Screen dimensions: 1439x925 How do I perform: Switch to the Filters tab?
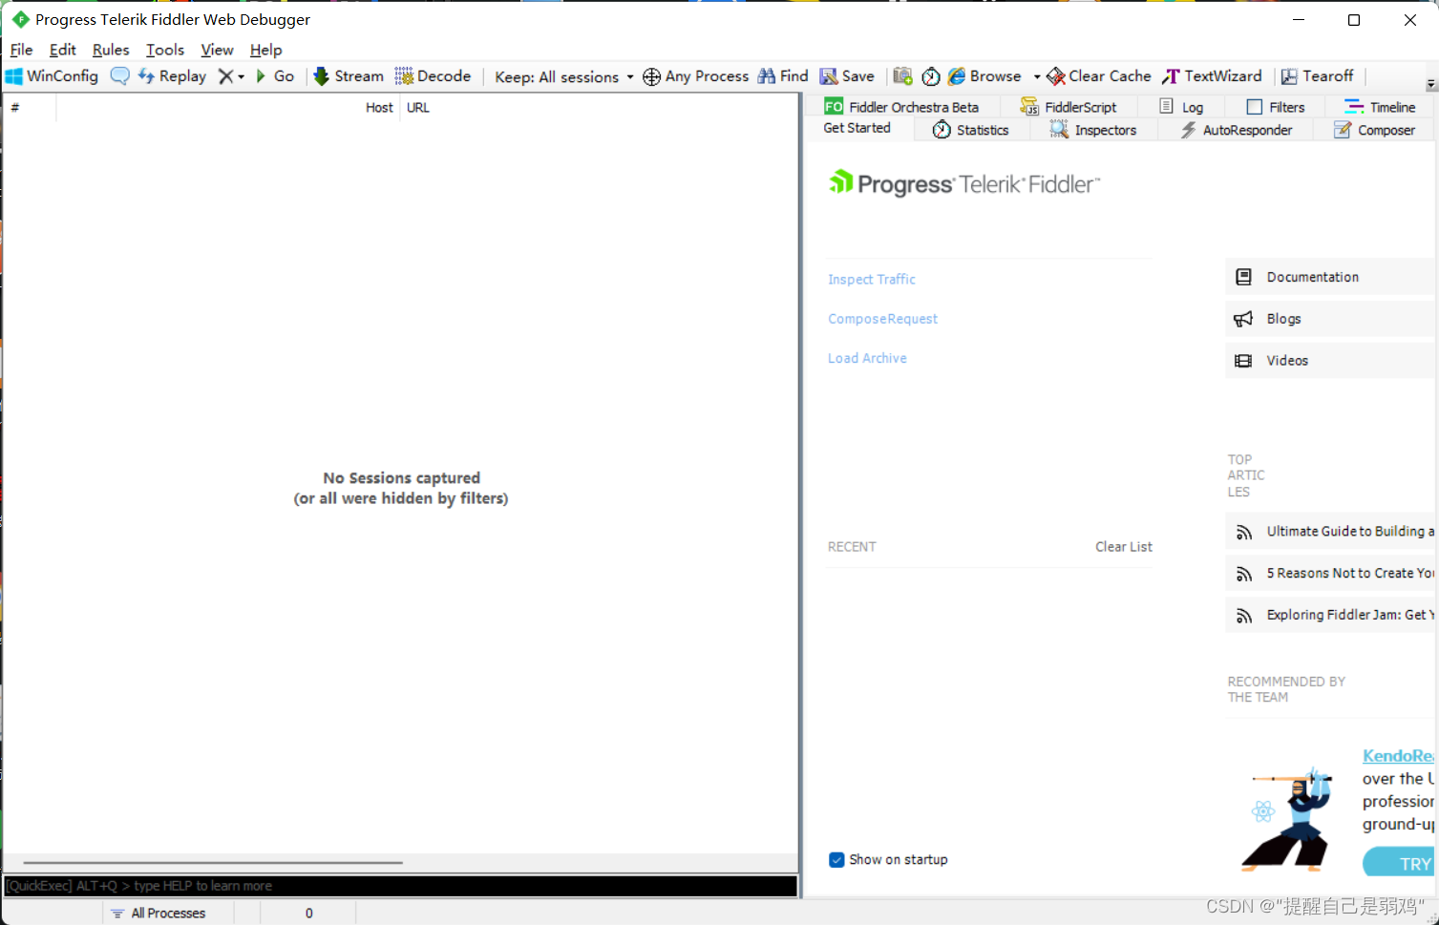1276,107
